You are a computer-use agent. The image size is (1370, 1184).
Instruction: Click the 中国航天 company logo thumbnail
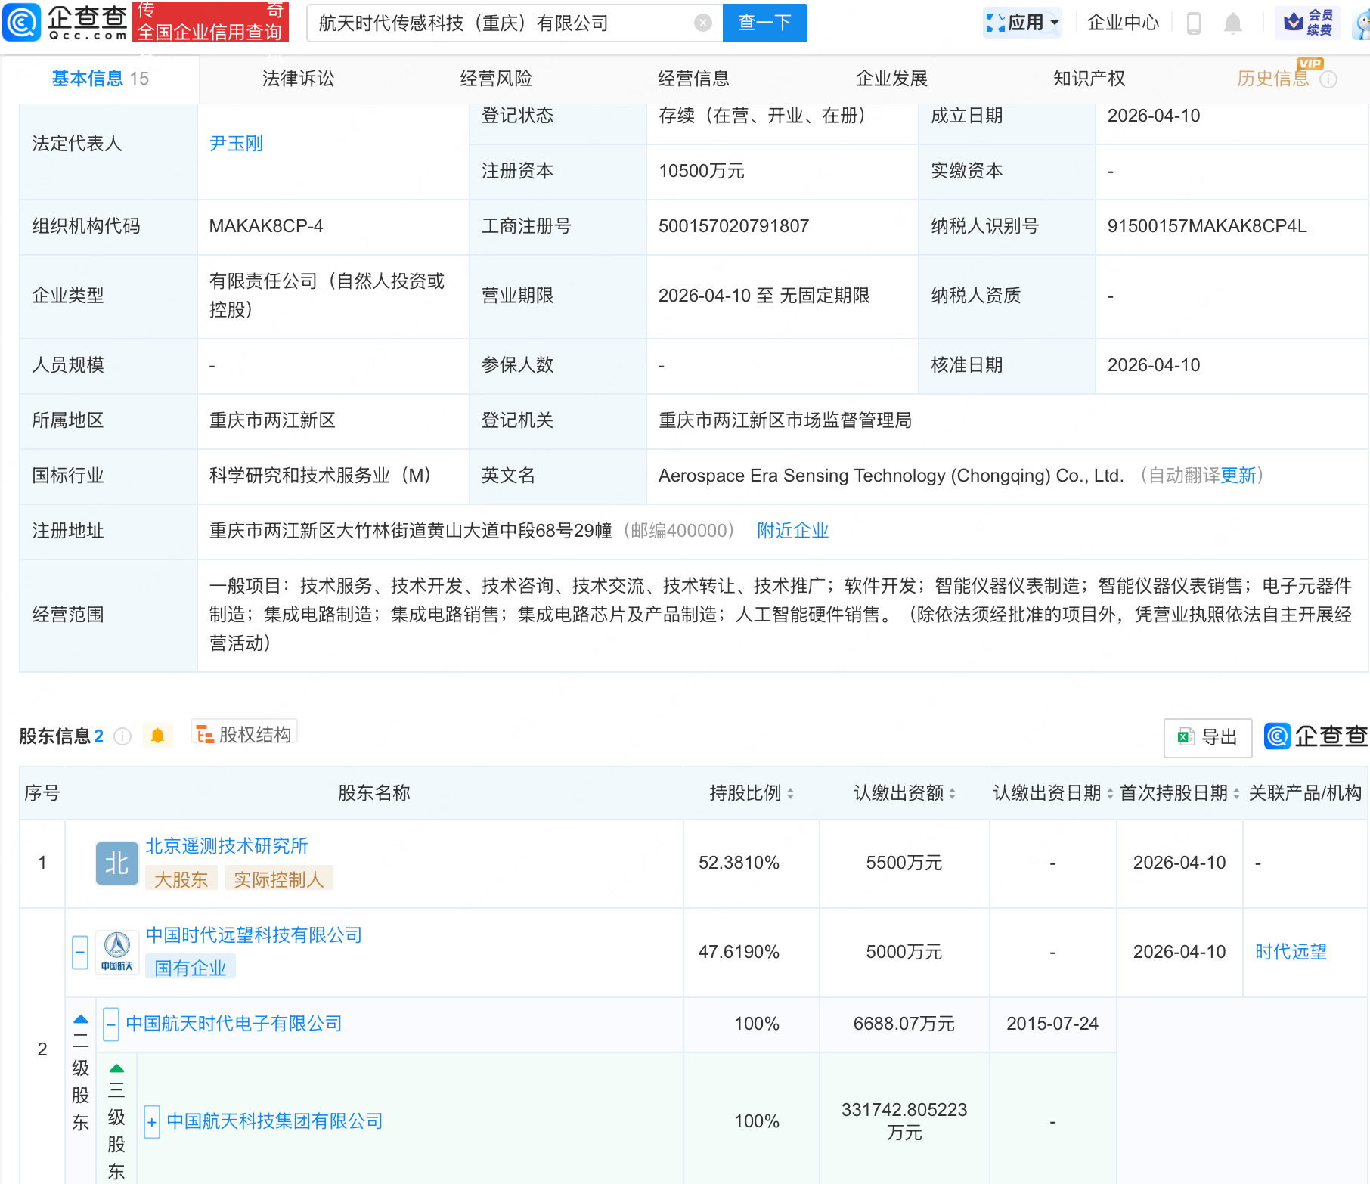pyautogui.click(x=116, y=952)
